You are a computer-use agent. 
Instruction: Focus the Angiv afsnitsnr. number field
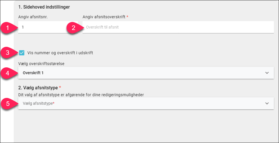(48, 27)
